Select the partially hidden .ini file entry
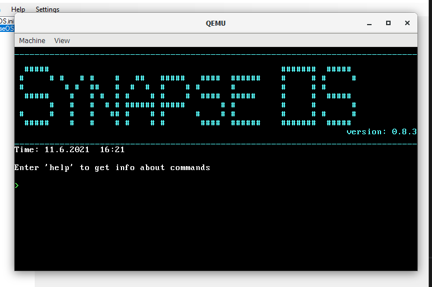 pyautogui.click(x=7, y=21)
